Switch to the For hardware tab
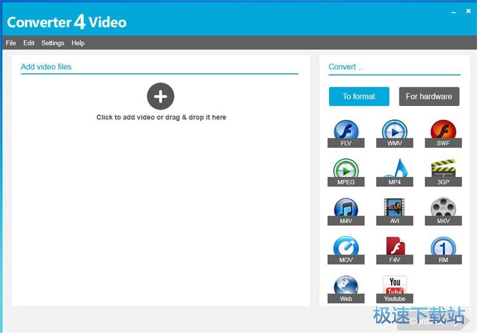Screen dimensions: 477x333 click(x=429, y=97)
